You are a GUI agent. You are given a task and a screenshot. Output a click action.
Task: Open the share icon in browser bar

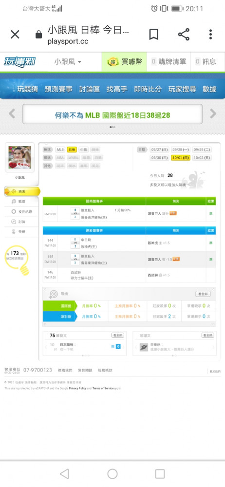pyautogui.click(x=184, y=35)
